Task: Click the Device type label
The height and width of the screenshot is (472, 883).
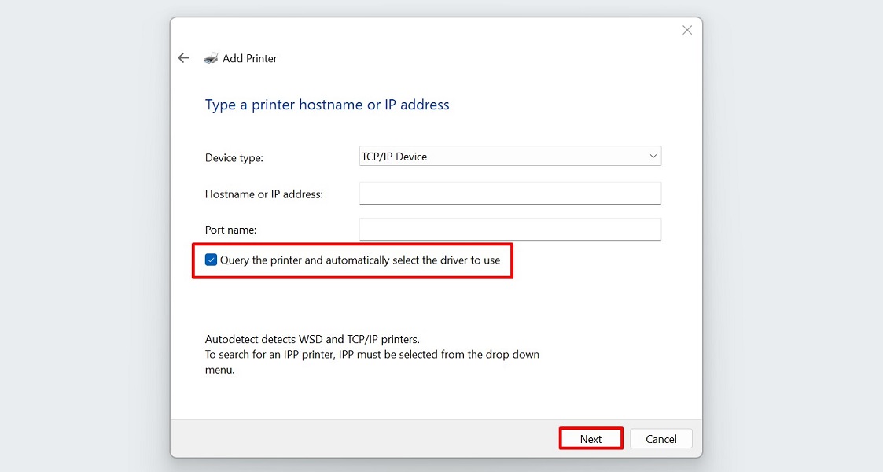Action: coord(234,157)
